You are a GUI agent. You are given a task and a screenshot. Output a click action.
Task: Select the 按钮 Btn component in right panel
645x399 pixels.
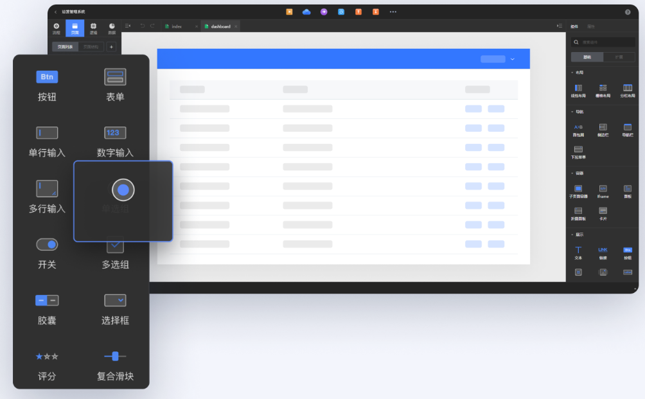(x=628, y=253)
